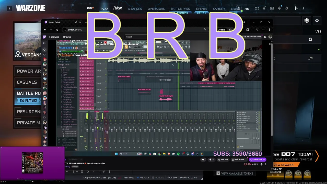Open the Warzone headset voice icon
Screen dimensions: 327x184
pyautogui.click(x=272, y=8)
